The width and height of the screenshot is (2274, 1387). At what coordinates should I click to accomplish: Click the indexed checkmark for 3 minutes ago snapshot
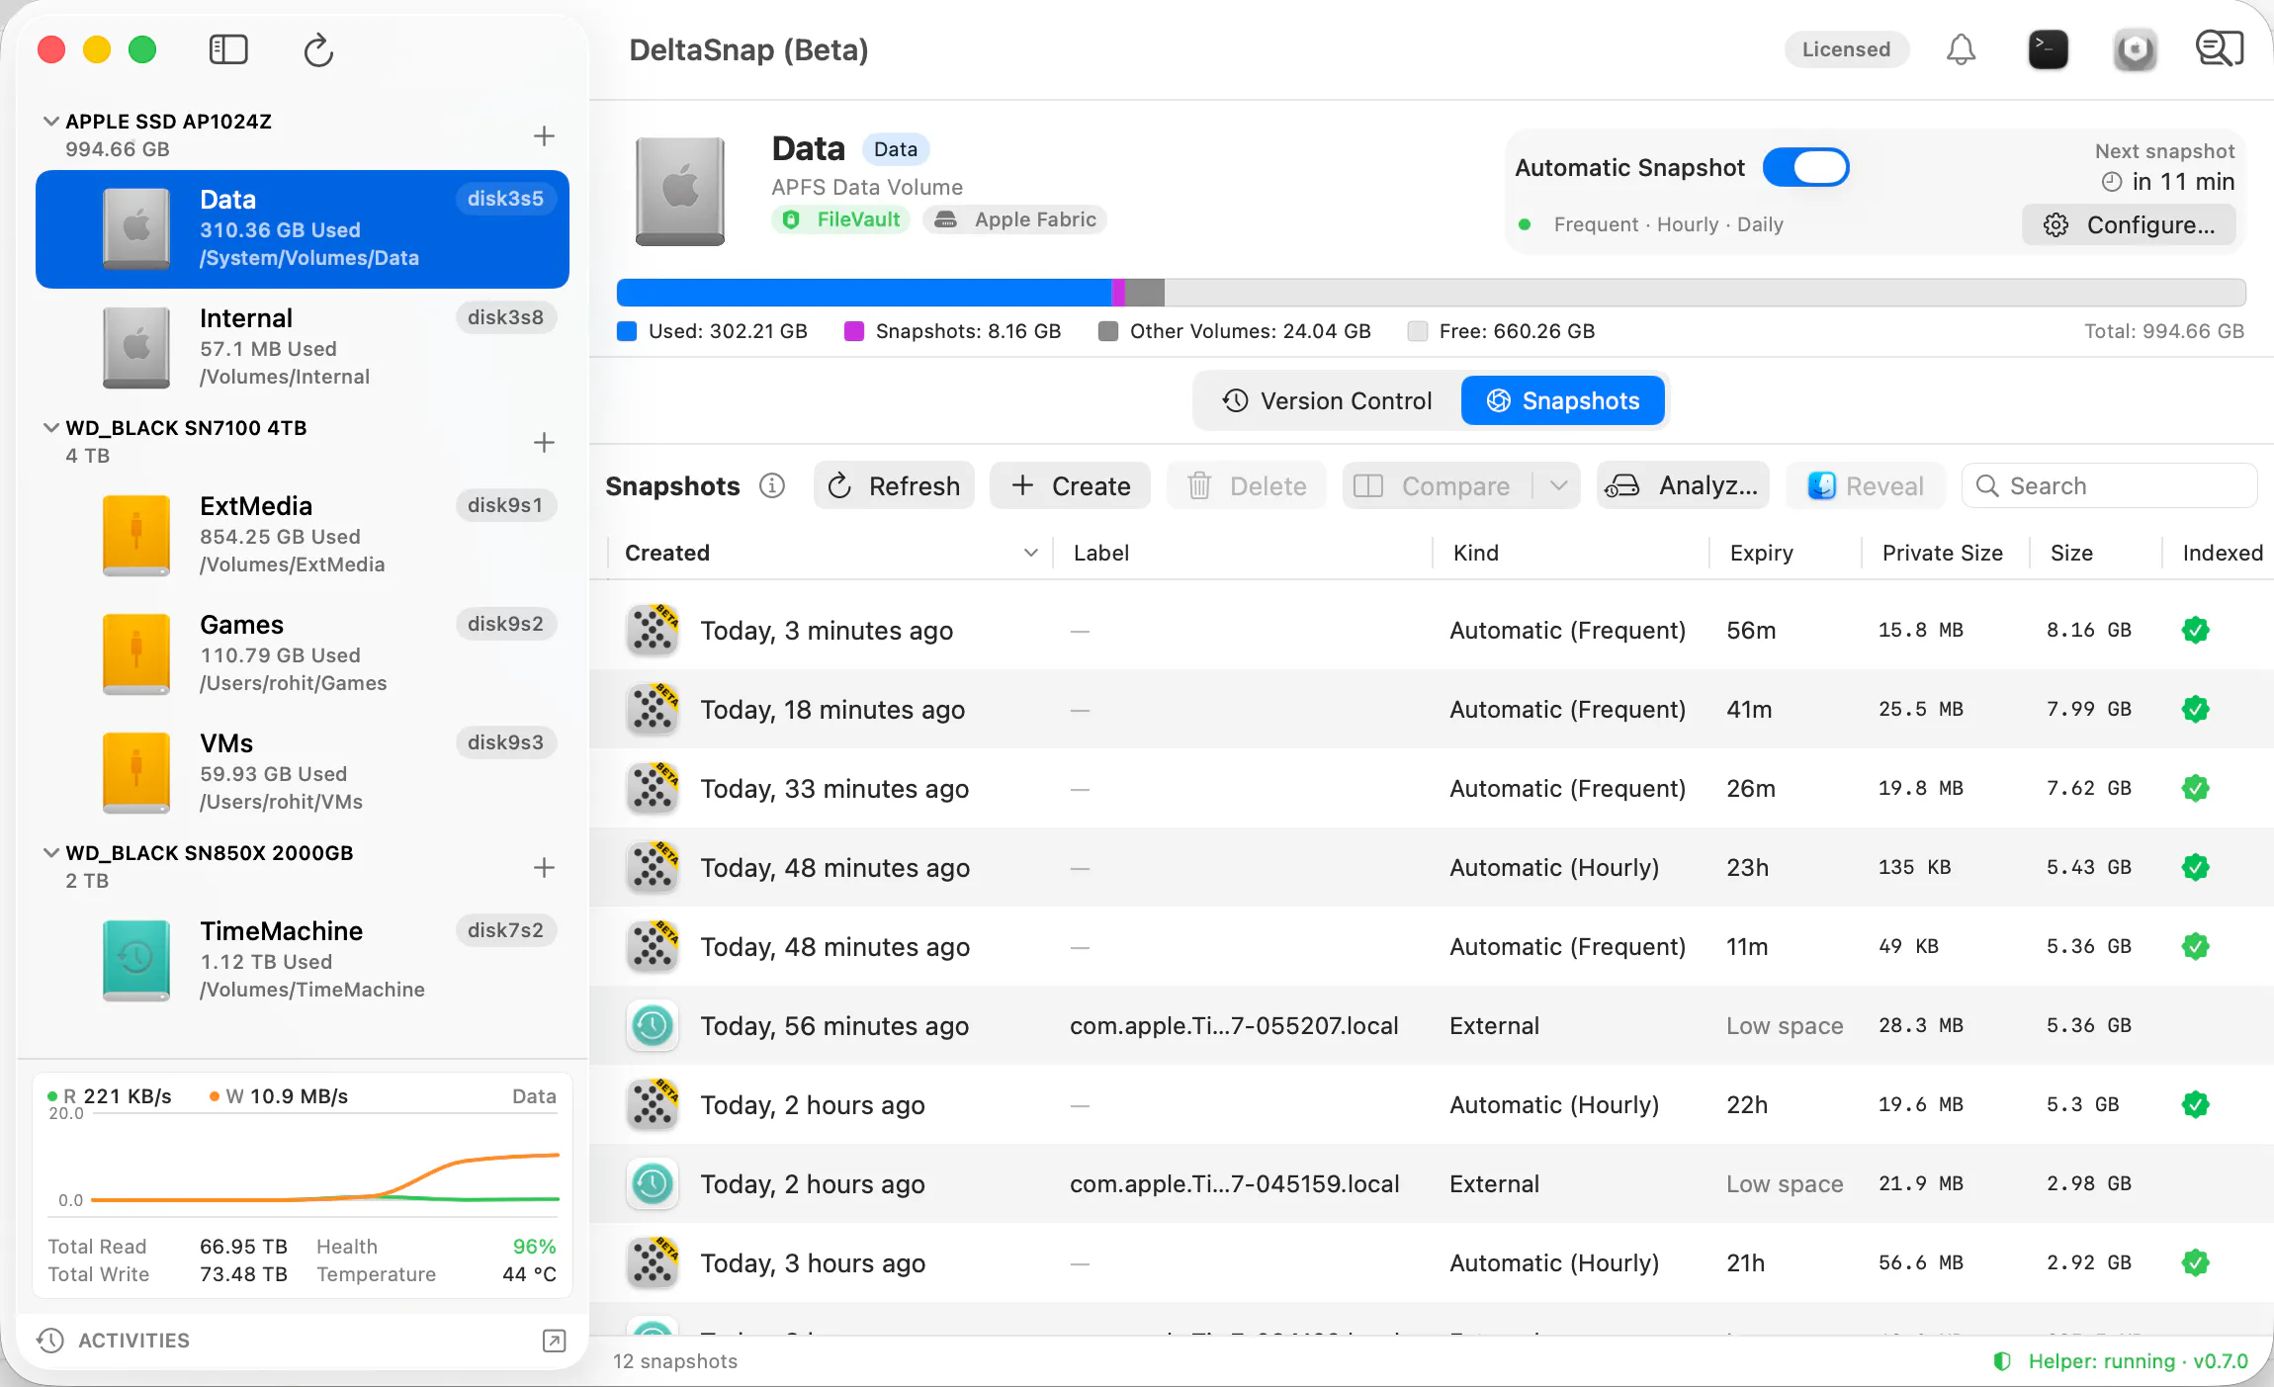click(x=2195, y=630)
